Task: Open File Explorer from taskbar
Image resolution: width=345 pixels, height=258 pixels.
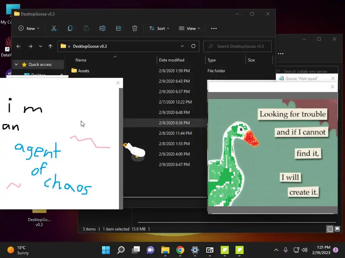Action: tap(165, 250)
